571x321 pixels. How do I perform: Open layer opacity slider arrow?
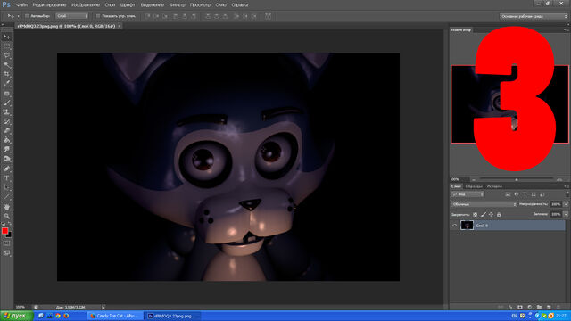point(566,204)
